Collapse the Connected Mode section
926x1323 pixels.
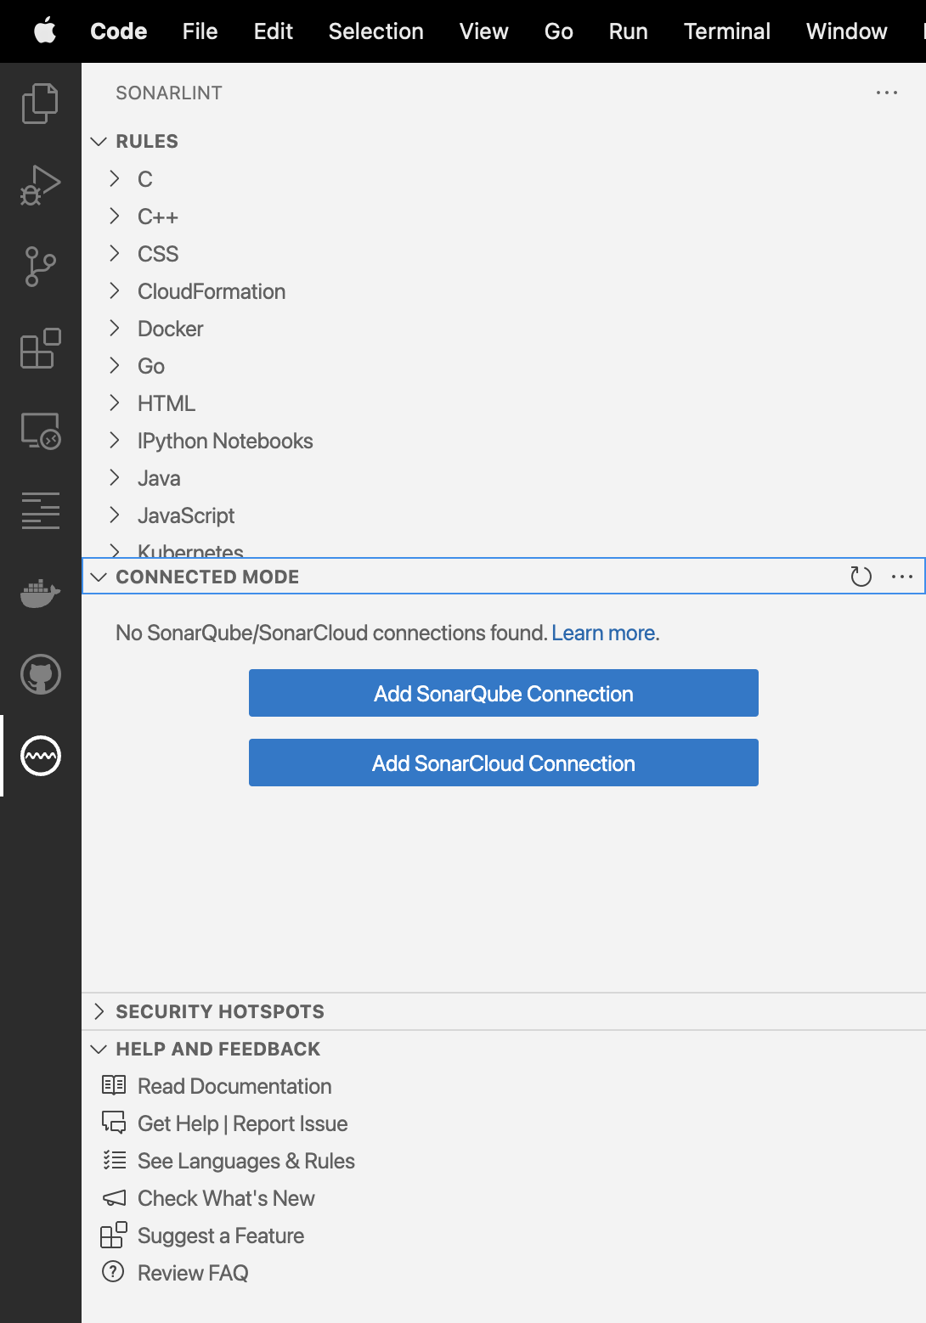[x=99, y=577]
